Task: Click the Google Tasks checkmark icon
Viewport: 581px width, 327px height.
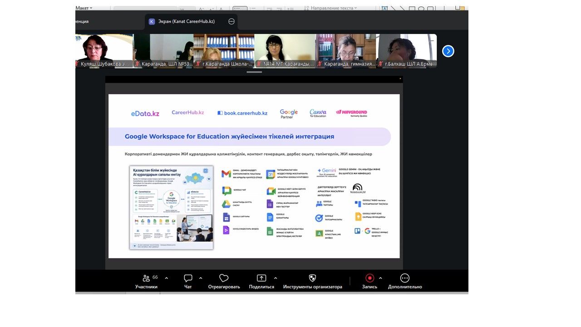Action: (x=319, y=218)
